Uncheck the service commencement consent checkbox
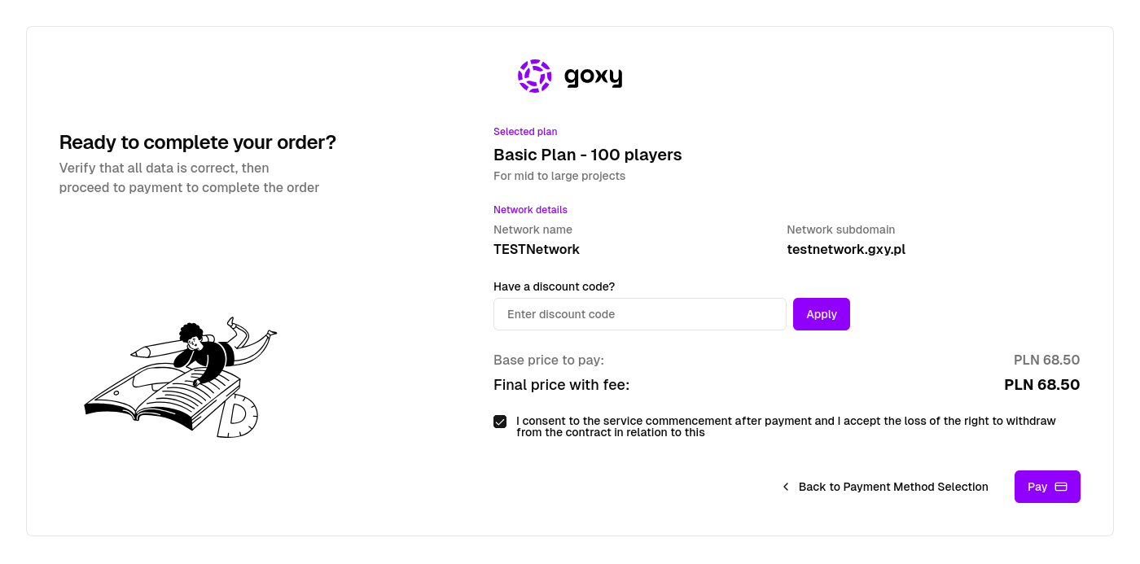 499,422
